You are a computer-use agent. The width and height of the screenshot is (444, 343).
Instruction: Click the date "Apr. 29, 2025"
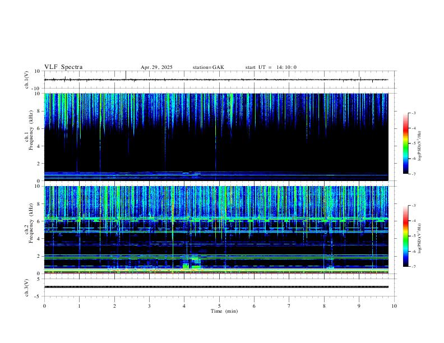tap(156, 67)
